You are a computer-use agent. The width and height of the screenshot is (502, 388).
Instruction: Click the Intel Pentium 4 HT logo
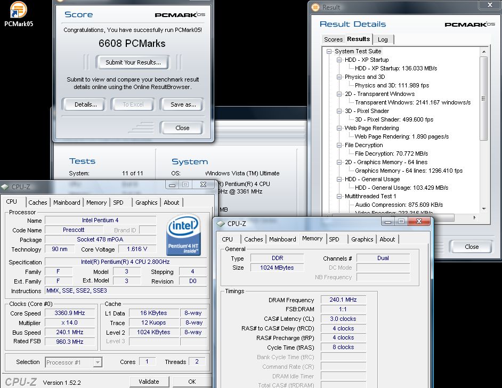point(183,235)
